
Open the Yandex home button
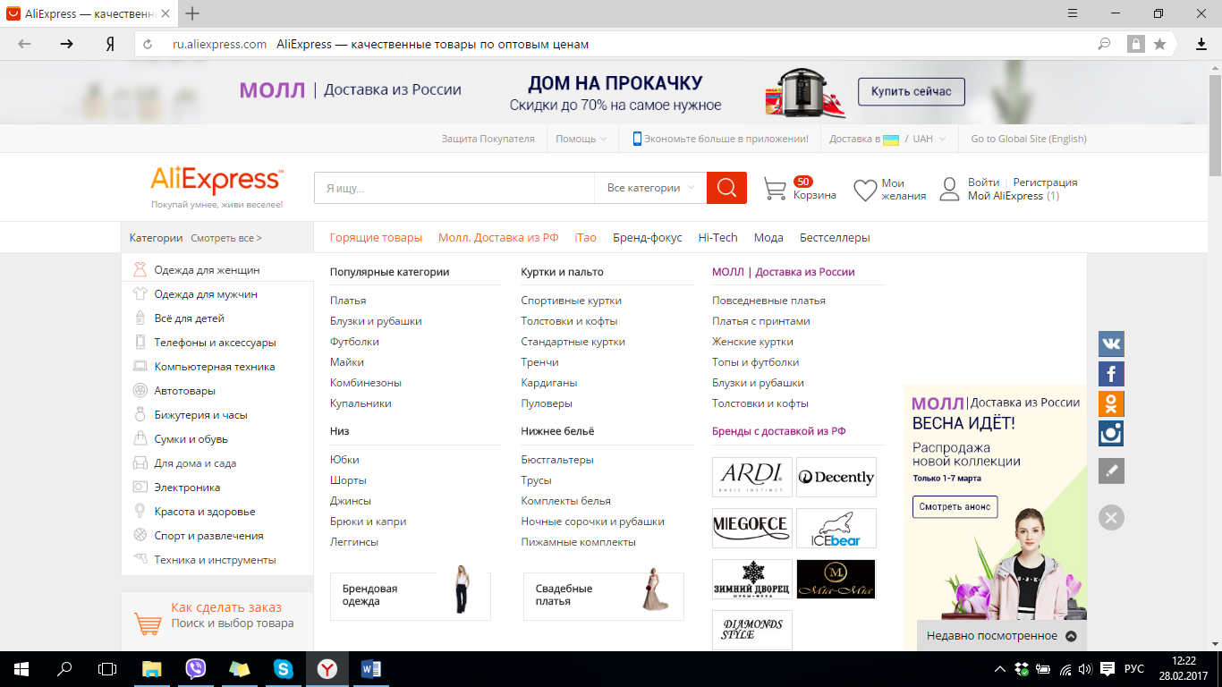tap(110, 44)
